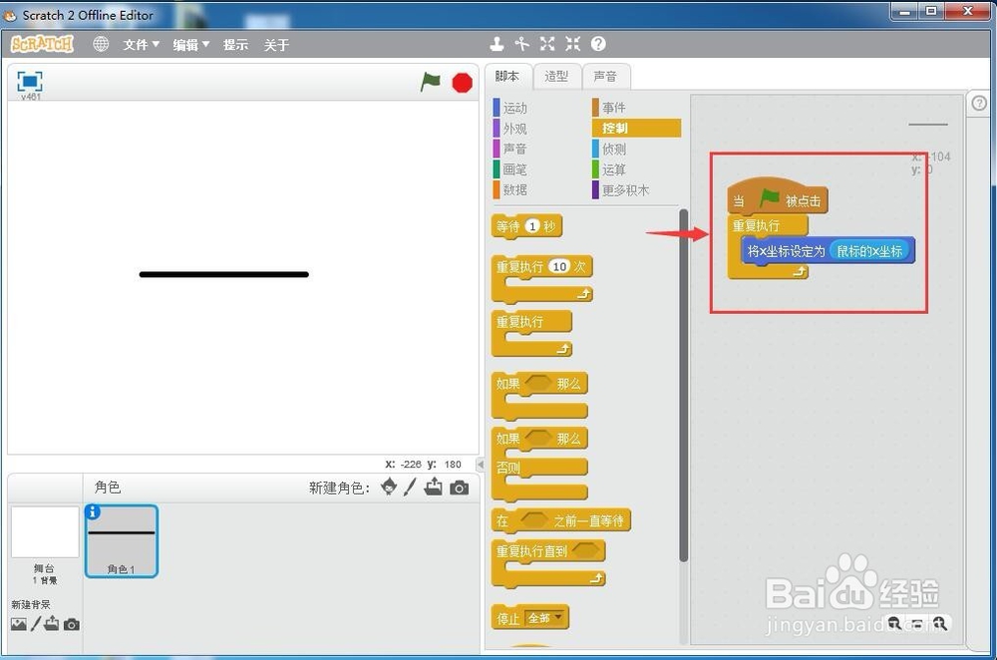
Task: Select the Grow sprite tool
Action: pos(547,44)
